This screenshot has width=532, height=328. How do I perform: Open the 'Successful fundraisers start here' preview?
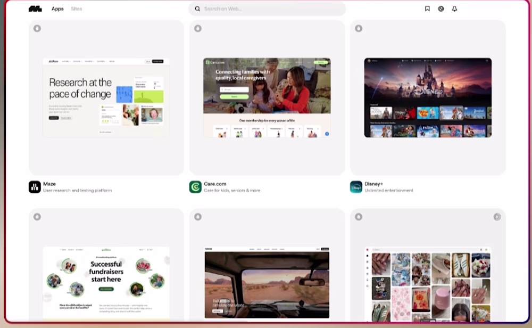point(106,283)
